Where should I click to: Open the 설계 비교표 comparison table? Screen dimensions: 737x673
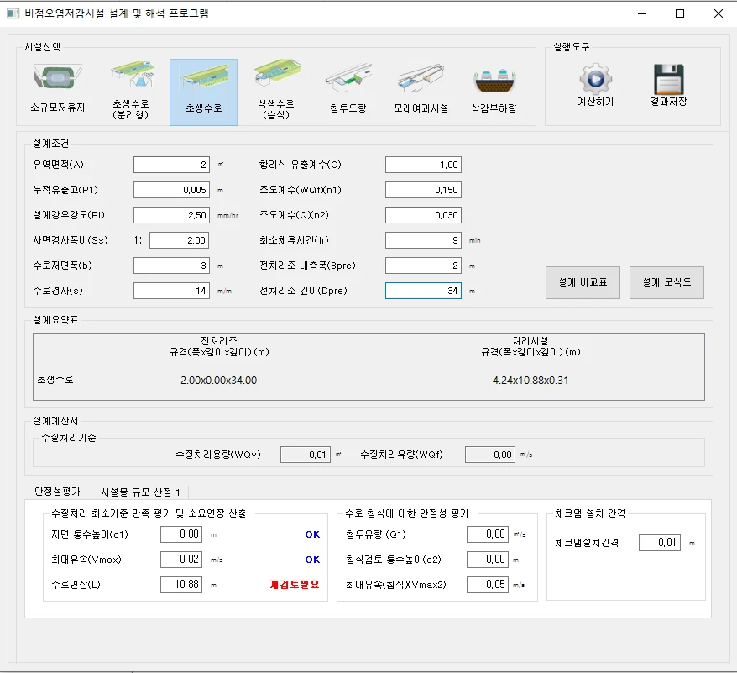click(x=583, y=283)
